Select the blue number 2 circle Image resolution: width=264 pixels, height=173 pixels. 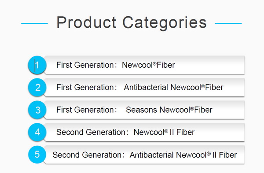[x=37, y=87]
